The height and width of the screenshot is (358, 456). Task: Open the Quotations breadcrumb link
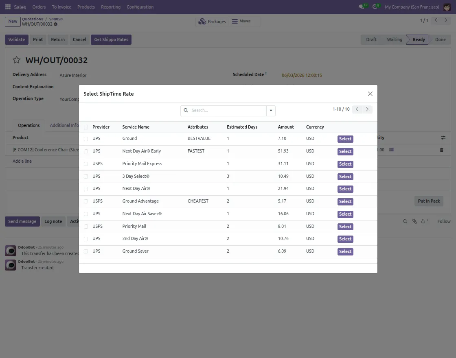(x=32, y=19)
